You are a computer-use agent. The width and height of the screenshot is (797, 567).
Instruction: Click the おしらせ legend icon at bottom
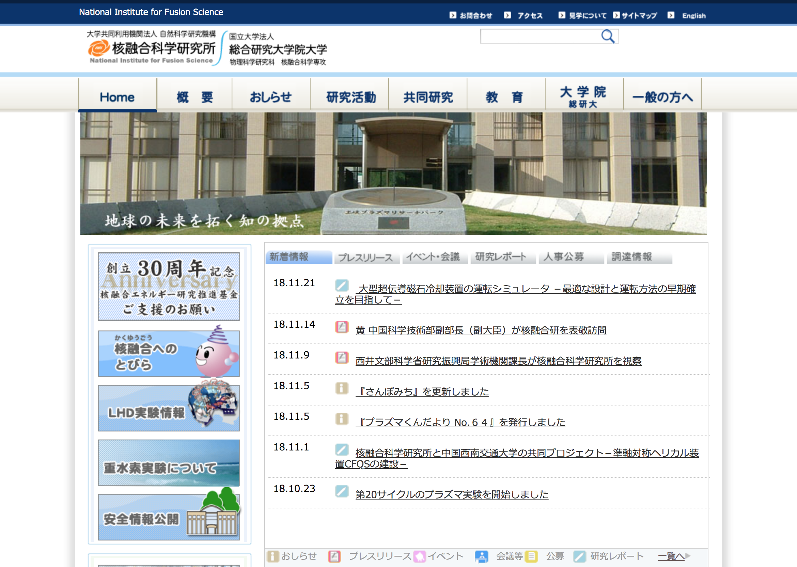coord(273,556)
